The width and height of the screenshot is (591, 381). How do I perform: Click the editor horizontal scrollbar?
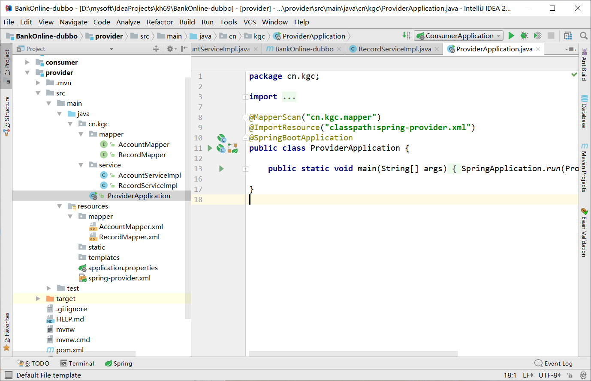353,354
